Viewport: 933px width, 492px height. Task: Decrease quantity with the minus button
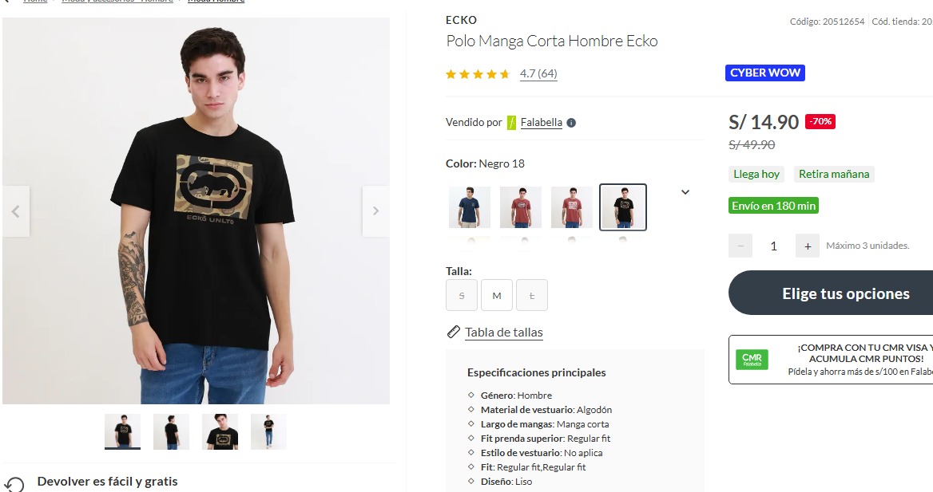click(x=740, y=246)
